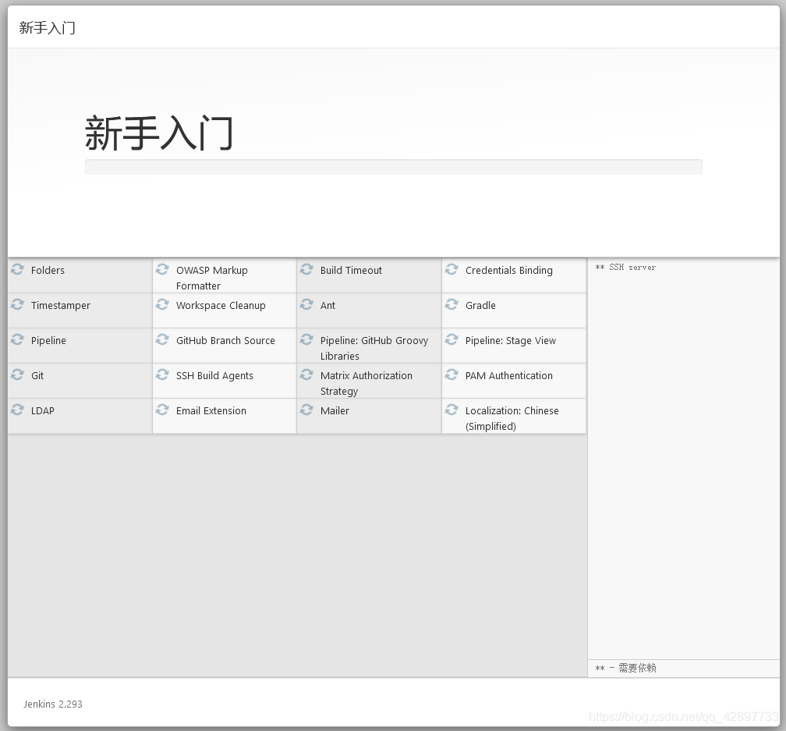Screen dimensions: 786x731
Task: Click the installation progress bar under the big 新手入门 heading
Action: tap(394, 167)
